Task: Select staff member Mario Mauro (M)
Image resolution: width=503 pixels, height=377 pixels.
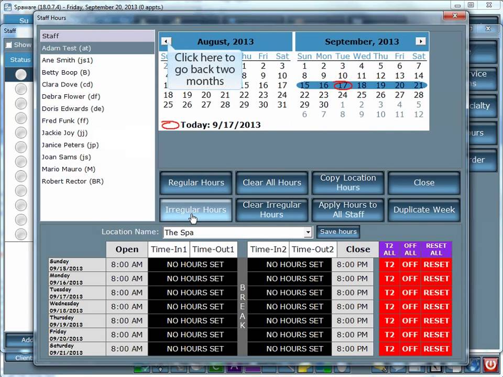Action: click(x=97, y=169)
